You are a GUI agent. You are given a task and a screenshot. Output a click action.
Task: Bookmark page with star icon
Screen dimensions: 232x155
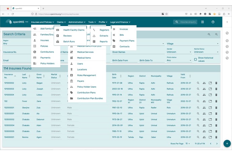tap(166, 14)
